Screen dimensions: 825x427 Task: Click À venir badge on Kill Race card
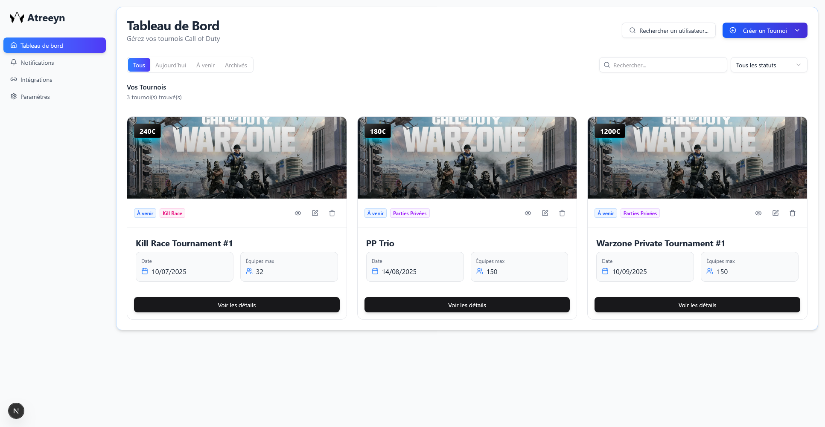(145, 213)
